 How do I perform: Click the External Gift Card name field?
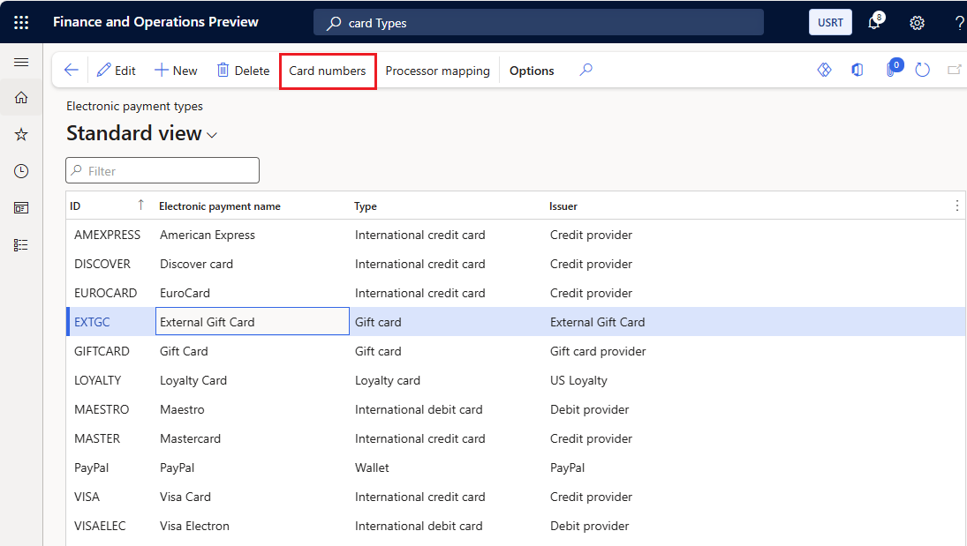click(x=253, y=322)
